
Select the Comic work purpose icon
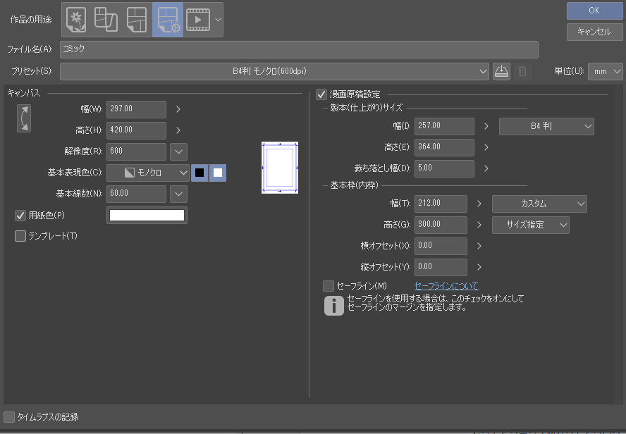pos(137,20)
